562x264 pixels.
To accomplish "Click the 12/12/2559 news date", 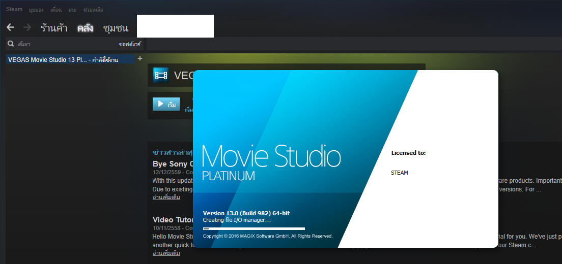I will tap(167, 172).
